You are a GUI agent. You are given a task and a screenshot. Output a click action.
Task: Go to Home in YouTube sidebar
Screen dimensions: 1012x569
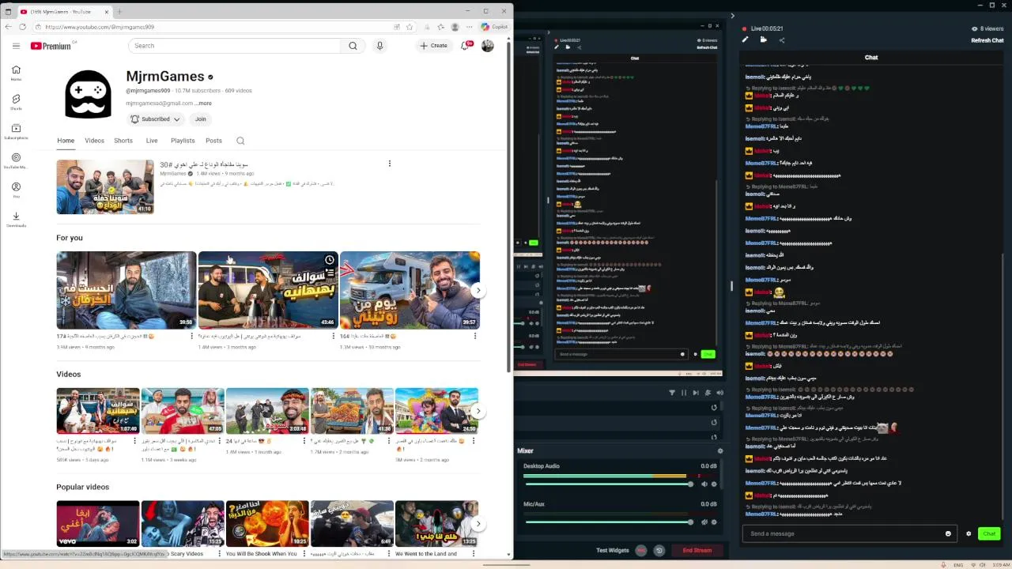(16, 73)
